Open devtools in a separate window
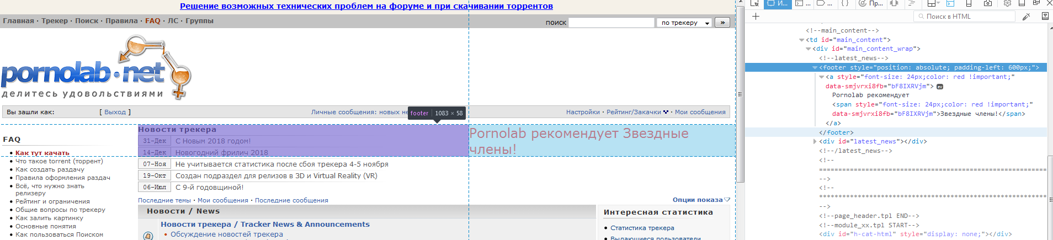The width and height of the screenshot is (1053, 240). [x=1036, y=3]
